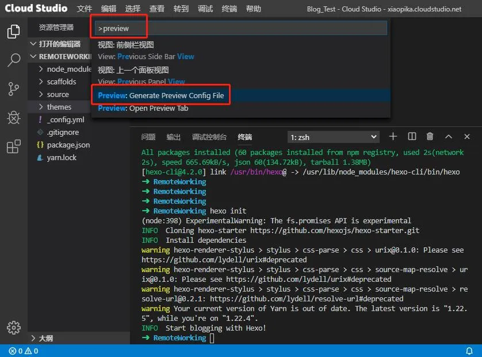Image resolution: width=482 pixels, height=357 pixels.
Task: Select Preview: Generate Preview Config File command
Action: (241, 95)
